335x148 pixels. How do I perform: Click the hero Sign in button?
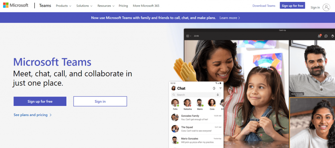tap(100, 101)
